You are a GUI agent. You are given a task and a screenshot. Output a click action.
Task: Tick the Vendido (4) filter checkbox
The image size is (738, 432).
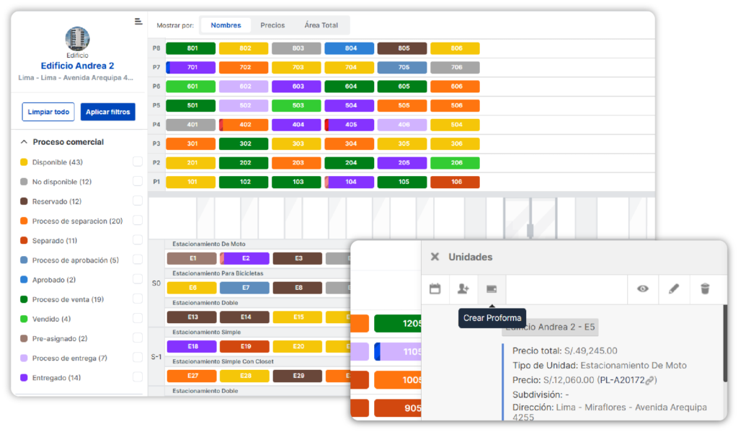(x=137, y=319)
